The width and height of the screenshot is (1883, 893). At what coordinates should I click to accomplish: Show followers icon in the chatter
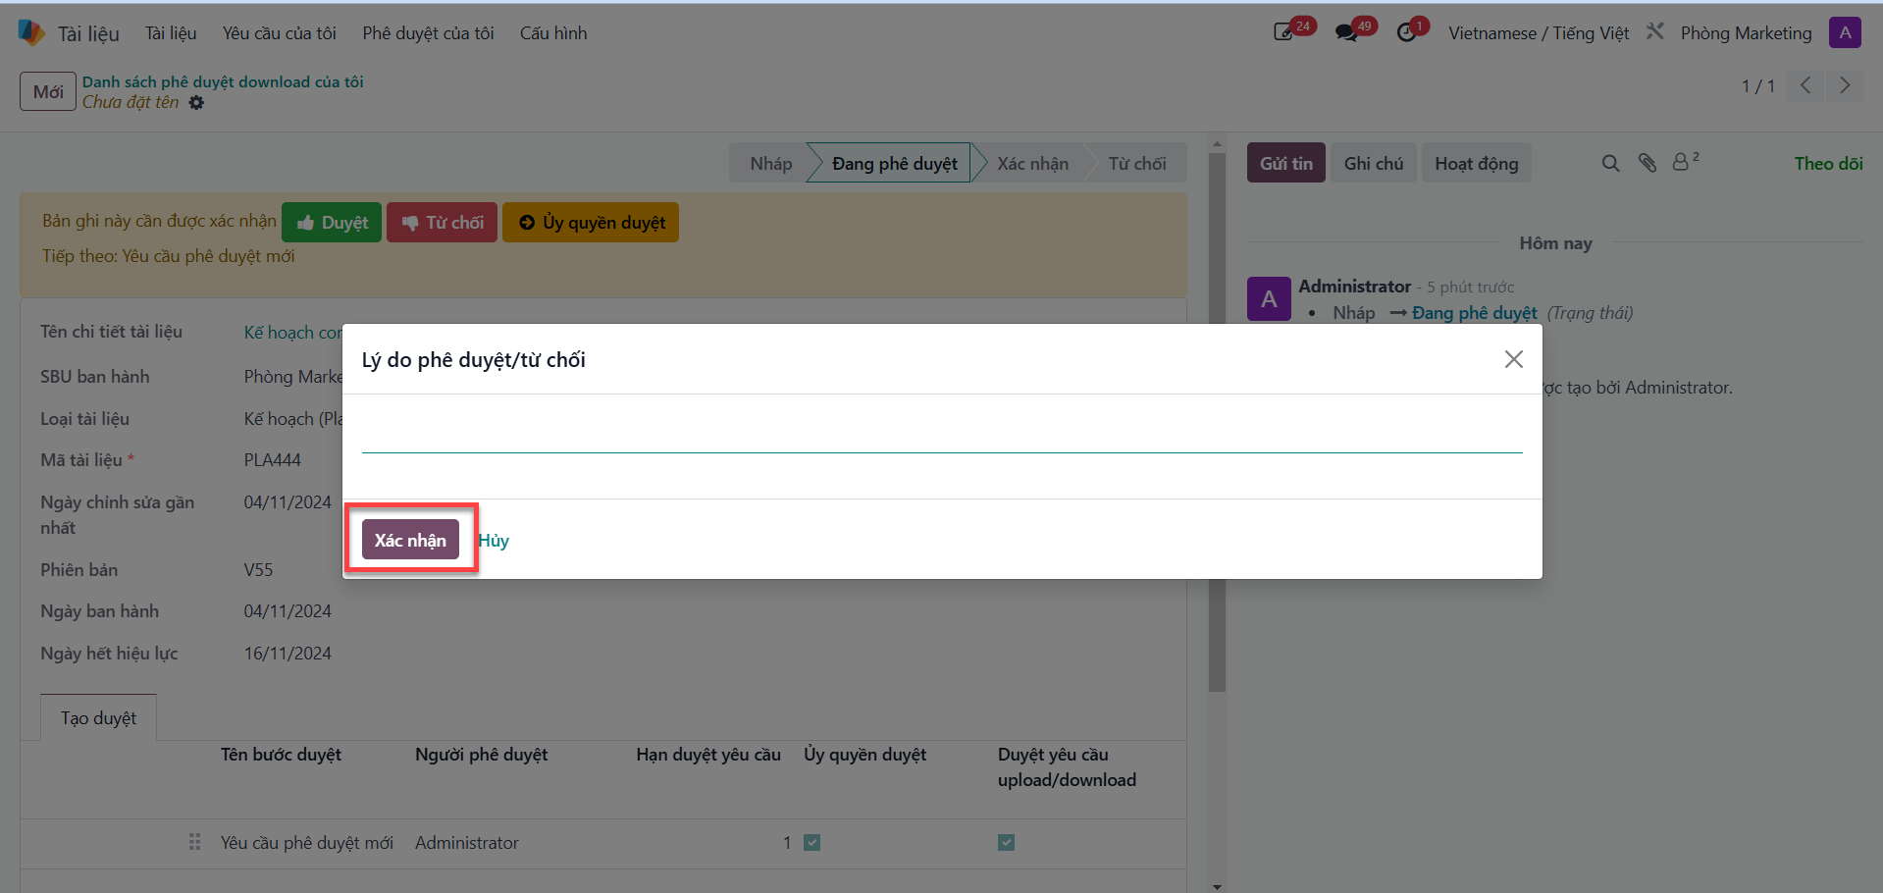coord(1685,162)
